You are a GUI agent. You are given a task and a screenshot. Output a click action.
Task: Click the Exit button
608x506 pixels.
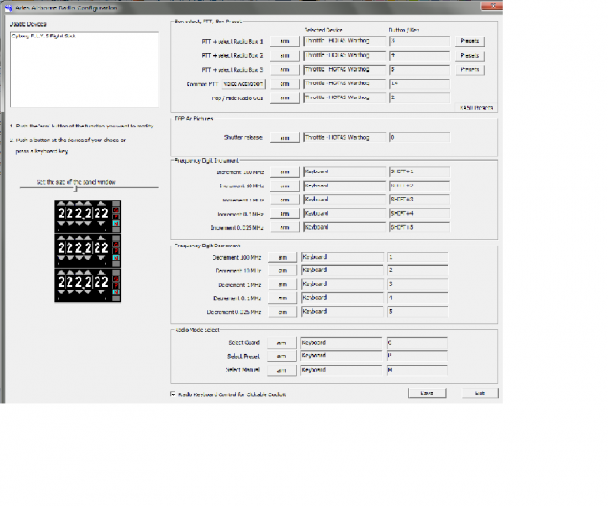click(x=479, y=394)
